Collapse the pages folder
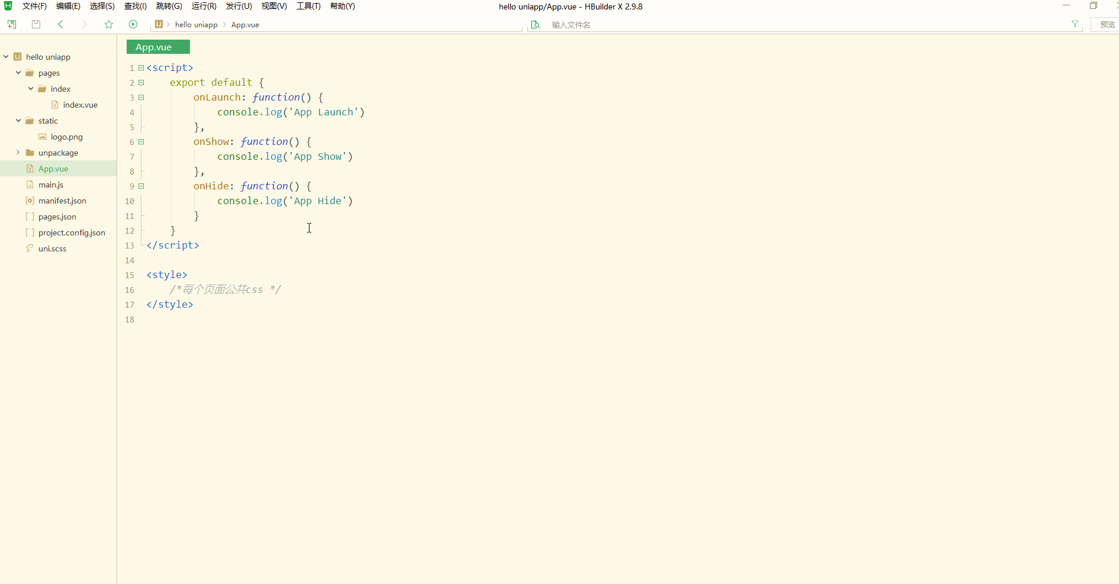1119x584 pixels. (x=18, y=73)
